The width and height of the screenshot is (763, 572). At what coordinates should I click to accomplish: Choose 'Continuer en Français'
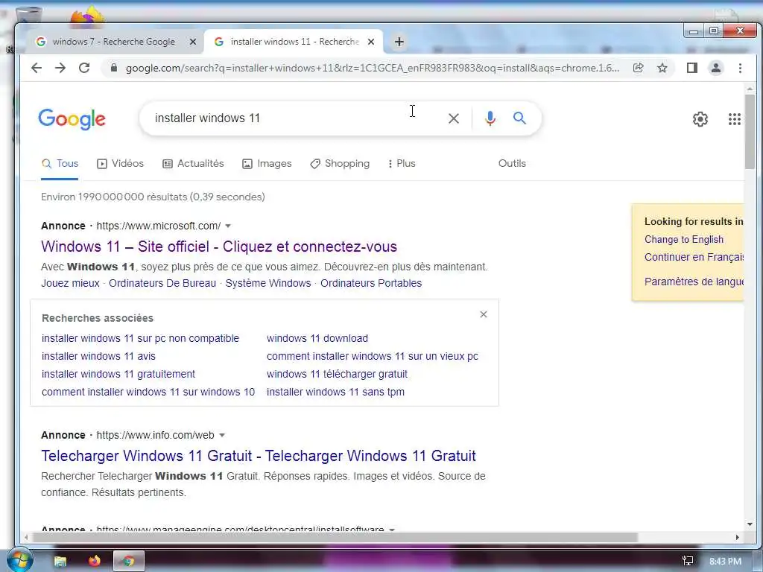coord(694,257)
